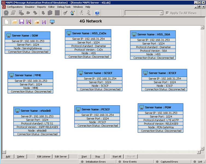Viewport: 206px width, 164px height.
Task: Select the ICSCF server monitor icon
Action: coord(145,73)
